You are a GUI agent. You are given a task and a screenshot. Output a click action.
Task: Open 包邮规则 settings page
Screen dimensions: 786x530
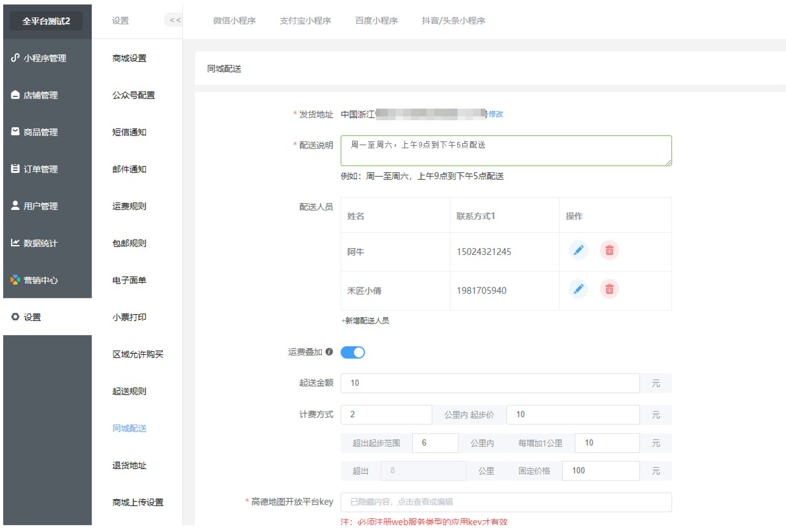(129, 243)
